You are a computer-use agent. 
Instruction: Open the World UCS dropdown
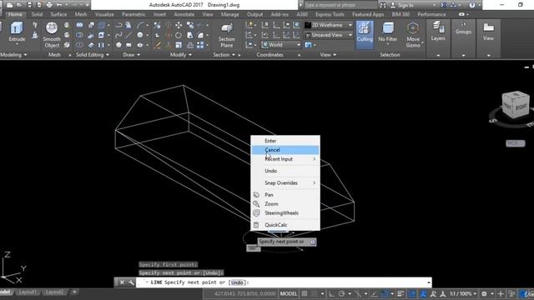click(x=281, y=44)
